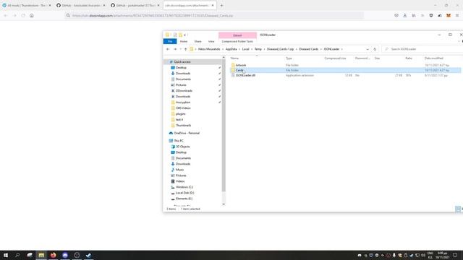Open the Windows (C:) drive
Image resolution: width=463 pixels, height=260 pixels.
[184, 187]
